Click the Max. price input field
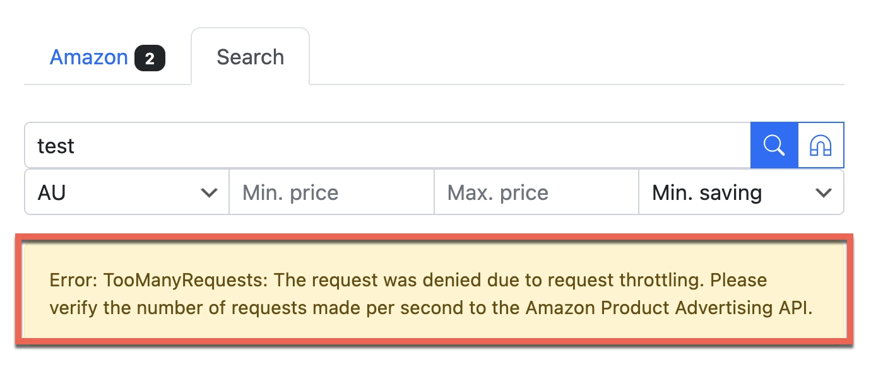Viewport: 871px width, 386px height. [536, 192]
